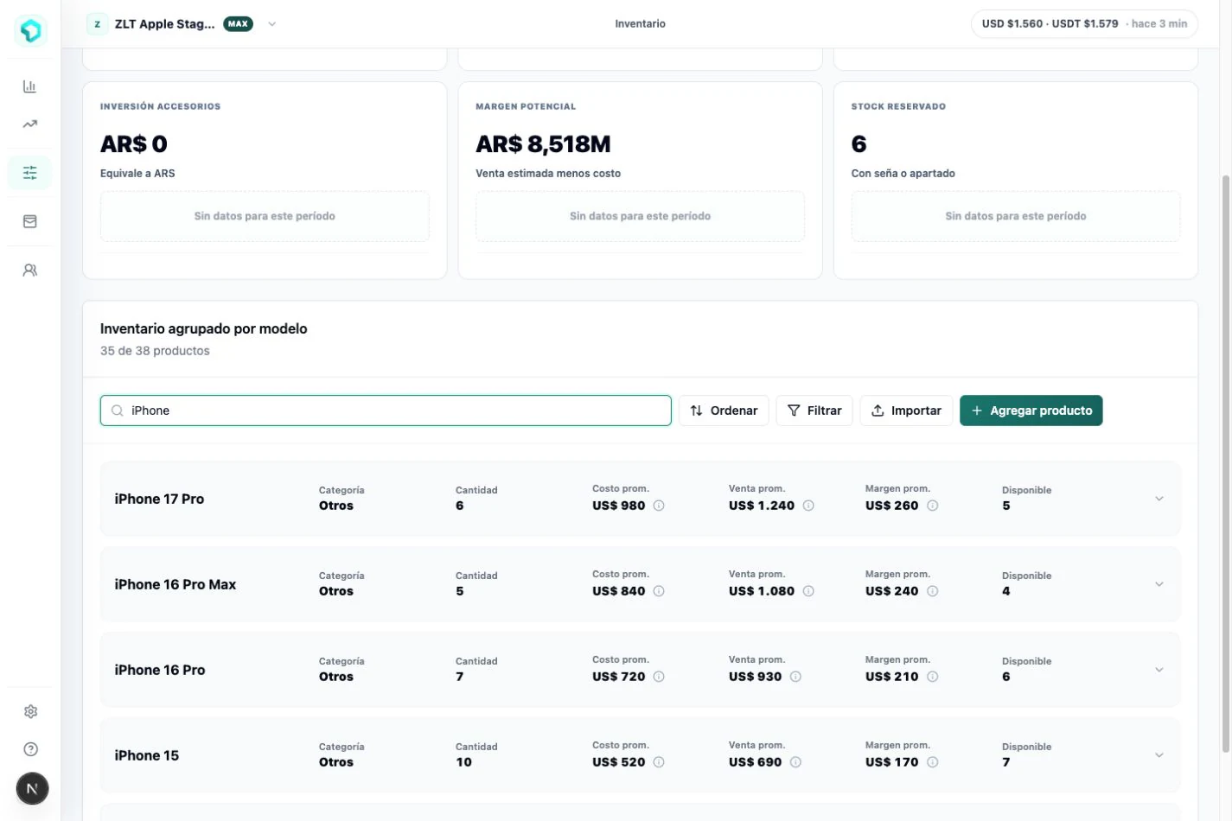Show info for iPhone 16 Pro Max margen prom.
The height and width of the screenshot is (821, 1232).
pos(933,591)
